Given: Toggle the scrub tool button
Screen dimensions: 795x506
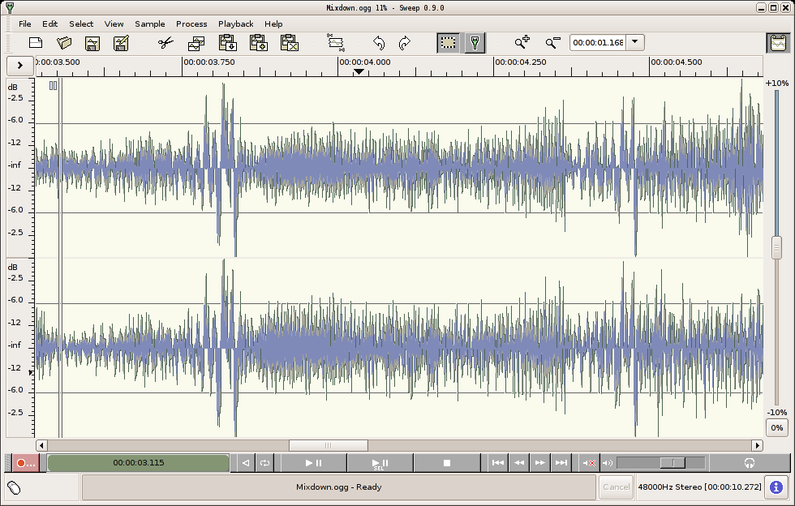Looking at the screenshot, I should point(475,43).
